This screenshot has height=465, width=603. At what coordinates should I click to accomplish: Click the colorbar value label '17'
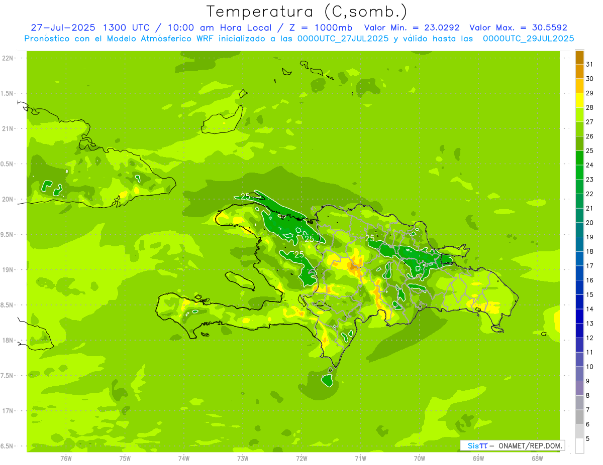[x=590, y=266]
